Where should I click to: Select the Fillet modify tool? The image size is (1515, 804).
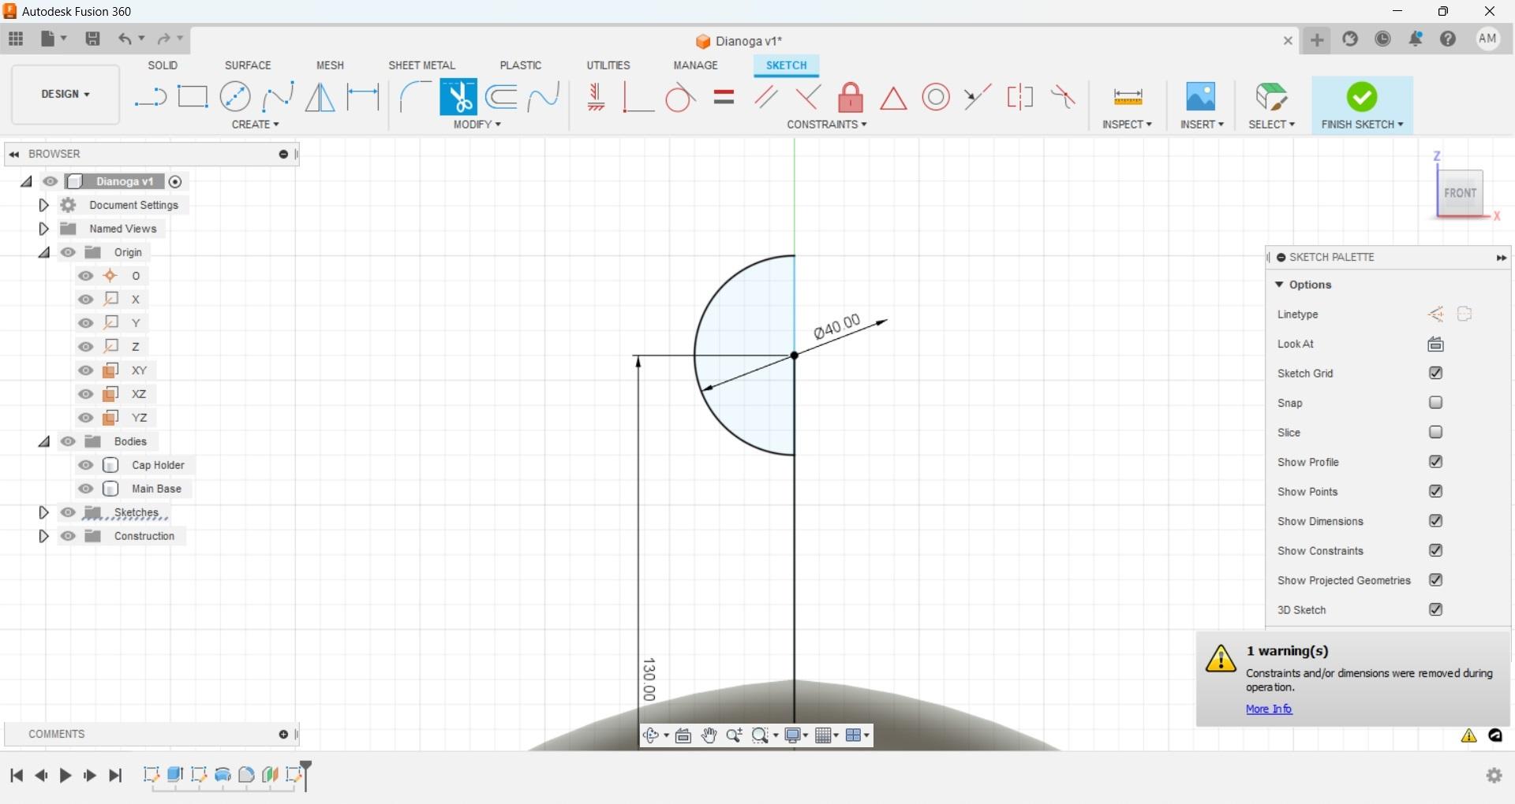coord(415,97)
